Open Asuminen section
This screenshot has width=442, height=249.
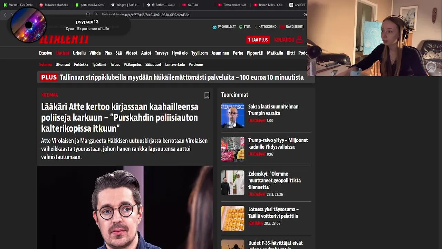[x=220, y=53]
